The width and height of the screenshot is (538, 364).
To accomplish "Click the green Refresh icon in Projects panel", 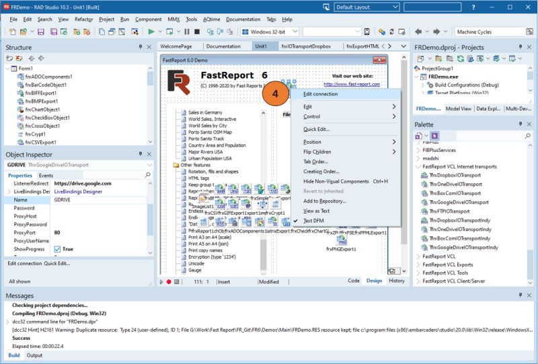I will point(461,59).
